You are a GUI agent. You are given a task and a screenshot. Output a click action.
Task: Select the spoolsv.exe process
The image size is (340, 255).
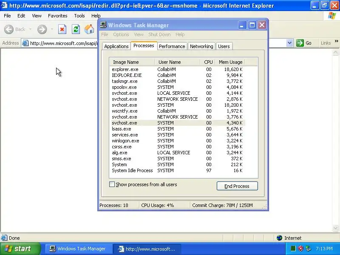178,87
